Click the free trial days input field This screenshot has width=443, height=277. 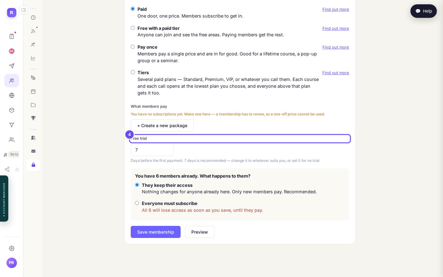152,150
